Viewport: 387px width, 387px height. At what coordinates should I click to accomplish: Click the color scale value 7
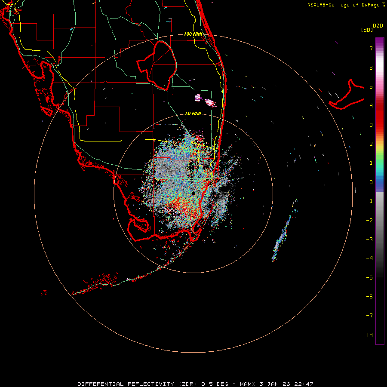[371, 48]
